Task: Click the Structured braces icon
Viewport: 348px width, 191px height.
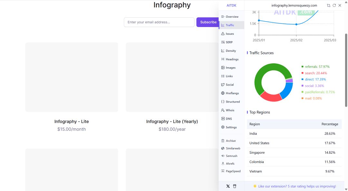Action: click(x=223, y=102)
